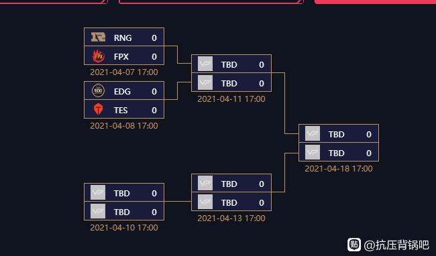Click the TES shield logo
Screen dimensions: 436x256
(x=98, y=109)
